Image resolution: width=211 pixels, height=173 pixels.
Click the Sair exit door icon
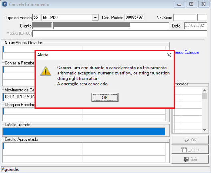[x=186, y=159]
